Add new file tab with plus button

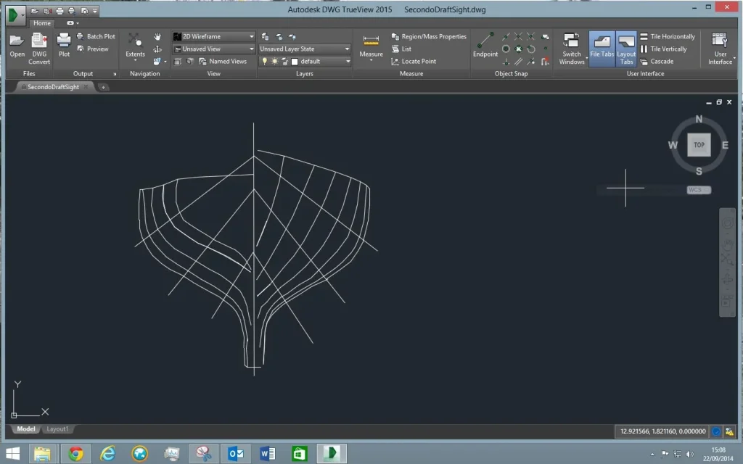tap(103, 87)
